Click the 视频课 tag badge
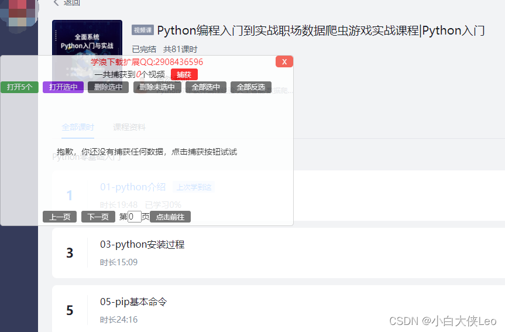The image size is (505, 332). pyautogui.click(x=143, y=30)
